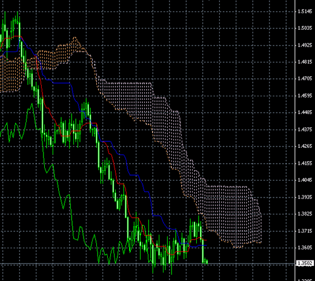The width and height of the screenshot is (315, 281).
Task: Click the 1.4595 price scale value
Action: 305,95
